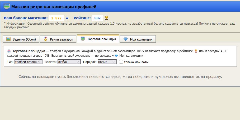This screenshot has height=120, width=240.
Task: Click the shop stall icon before Торговая площадка heading
Action: tap(9, 51)
